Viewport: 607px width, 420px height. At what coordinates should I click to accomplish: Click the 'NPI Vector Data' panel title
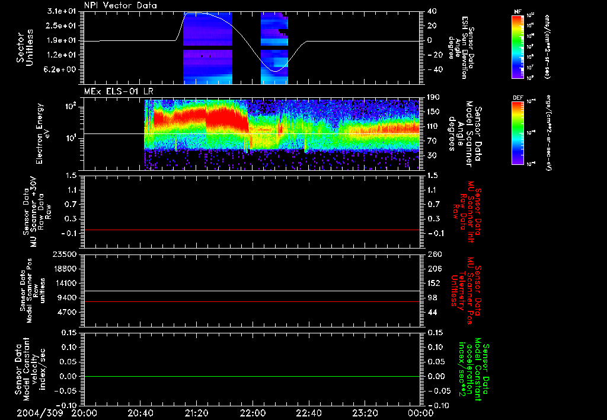coord(120,5)
